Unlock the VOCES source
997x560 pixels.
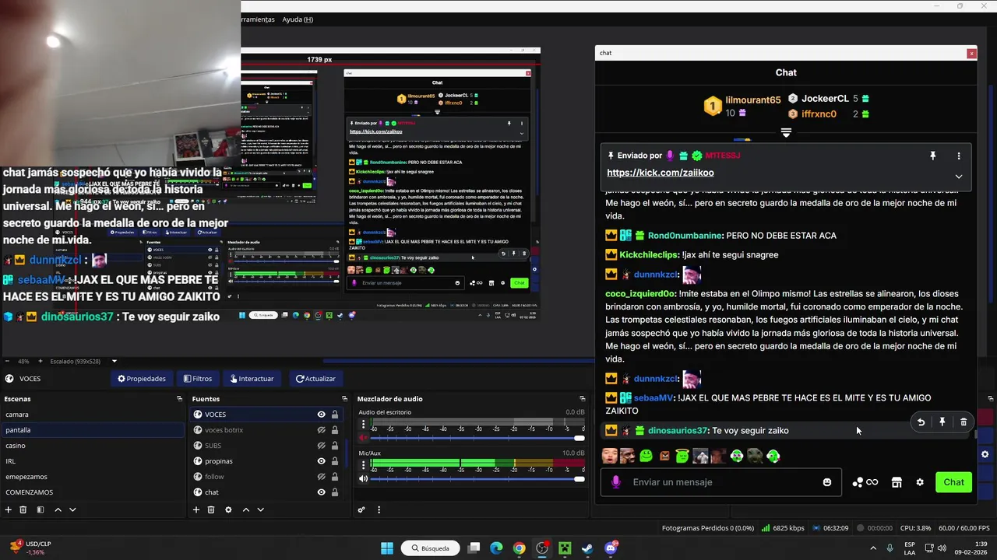(335, 415)
